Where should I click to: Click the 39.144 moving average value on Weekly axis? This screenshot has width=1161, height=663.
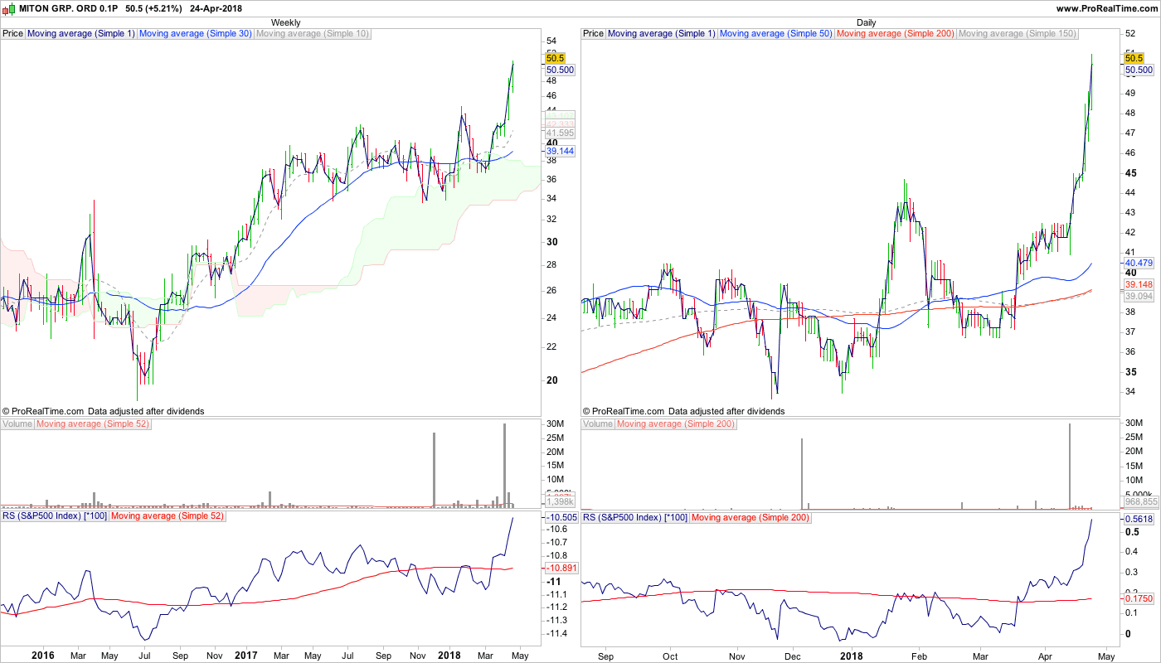click(560, 152)
